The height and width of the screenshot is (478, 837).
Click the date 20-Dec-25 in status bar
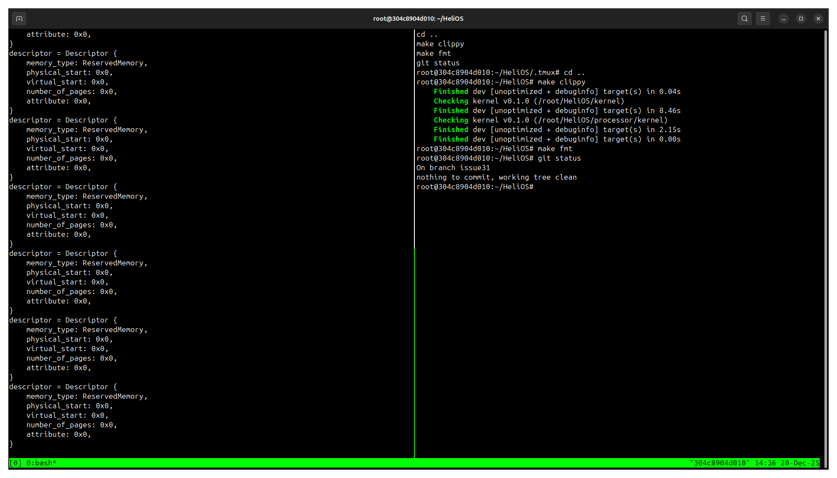(x=800, y=463)
